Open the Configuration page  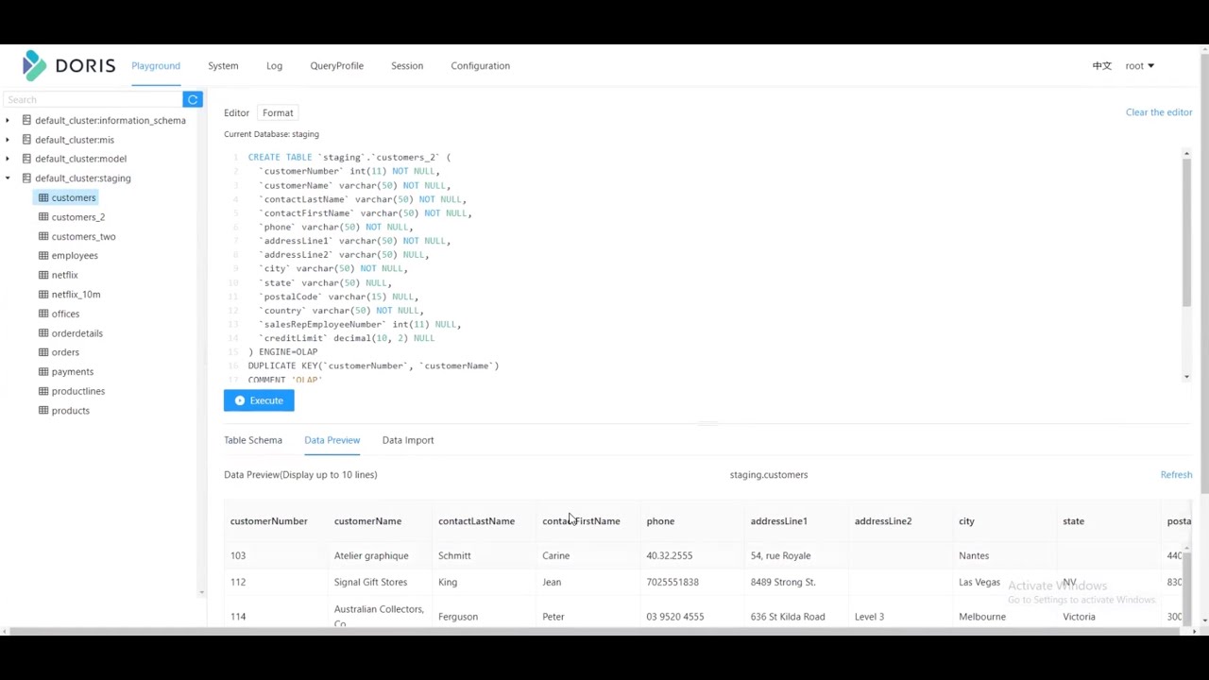pos(480,66)
